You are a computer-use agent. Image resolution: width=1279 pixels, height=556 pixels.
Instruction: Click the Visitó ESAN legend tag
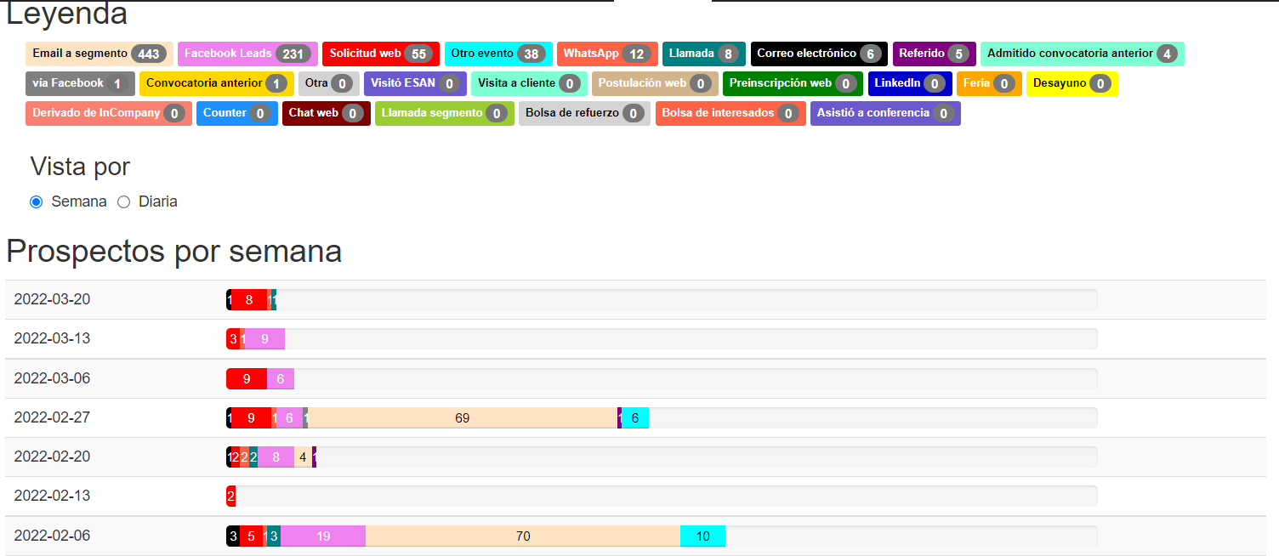[x=415, y=83]
